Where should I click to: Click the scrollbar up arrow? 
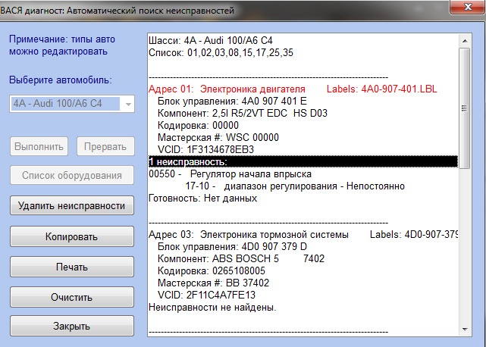pyautogui.click(x=465, y=41)
